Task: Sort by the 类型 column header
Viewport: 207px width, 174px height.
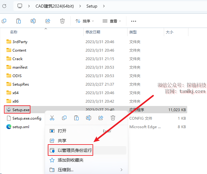Action: [133, 32]
